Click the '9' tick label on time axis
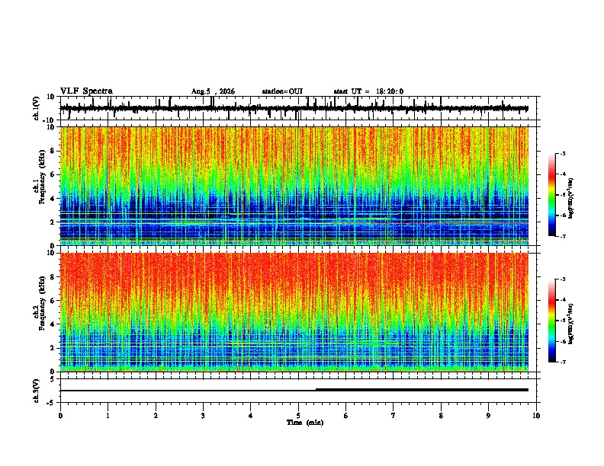The height and width of the screenshot is (466, 604). (488, 416)
